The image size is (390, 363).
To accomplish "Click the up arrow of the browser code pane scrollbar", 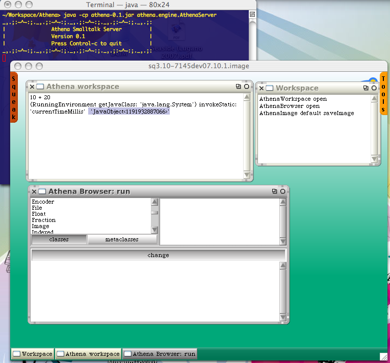I will (x=283, y=266).
